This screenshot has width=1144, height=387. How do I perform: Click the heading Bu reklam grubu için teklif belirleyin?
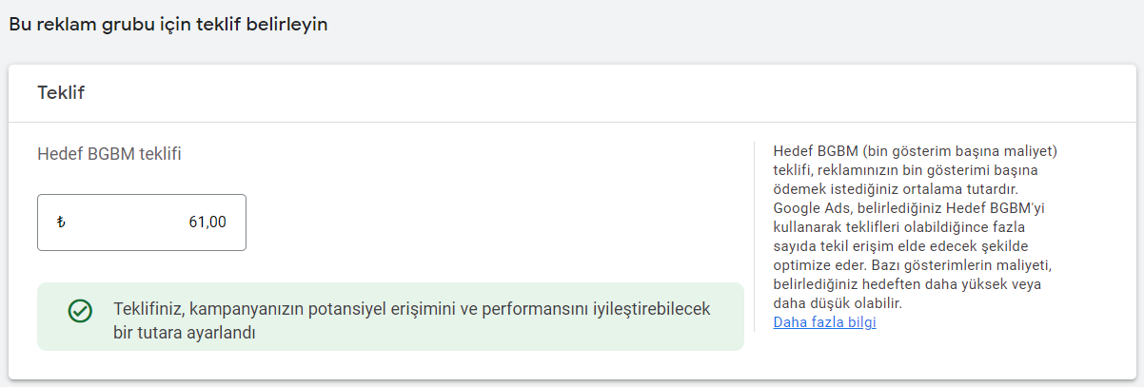pos(168,25)
